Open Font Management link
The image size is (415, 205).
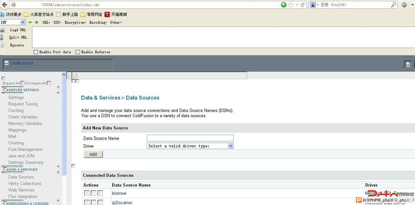tap(25, 150)
